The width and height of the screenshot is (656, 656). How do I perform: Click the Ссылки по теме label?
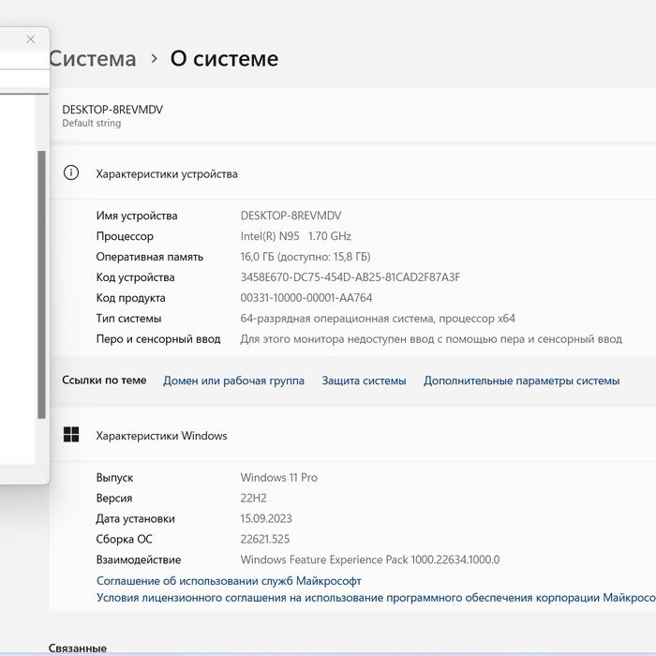104,380
